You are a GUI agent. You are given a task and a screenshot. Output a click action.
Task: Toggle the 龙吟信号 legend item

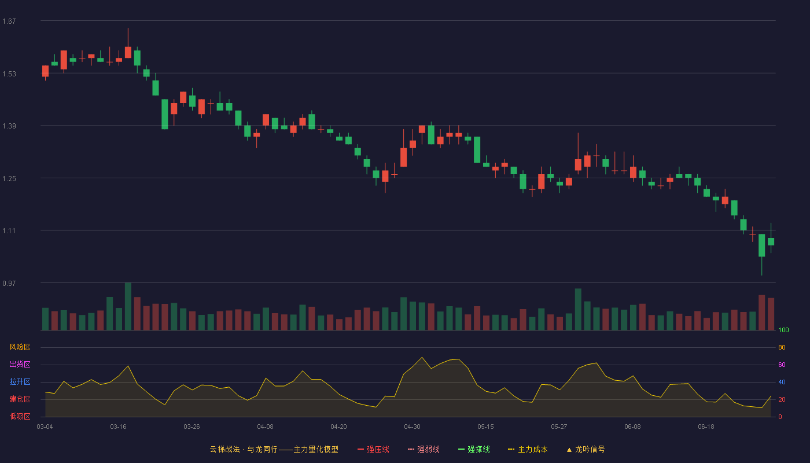(585, 449)
